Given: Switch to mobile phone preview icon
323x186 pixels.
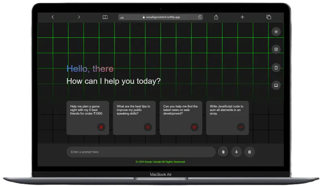Looking at the screenshot, I should 276,68.
